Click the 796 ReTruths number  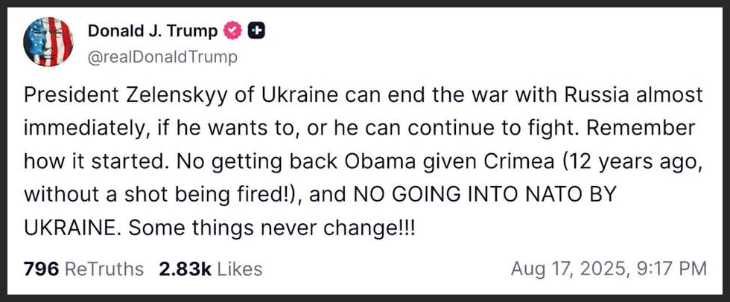pyautogui.click(x=41, y=269)
